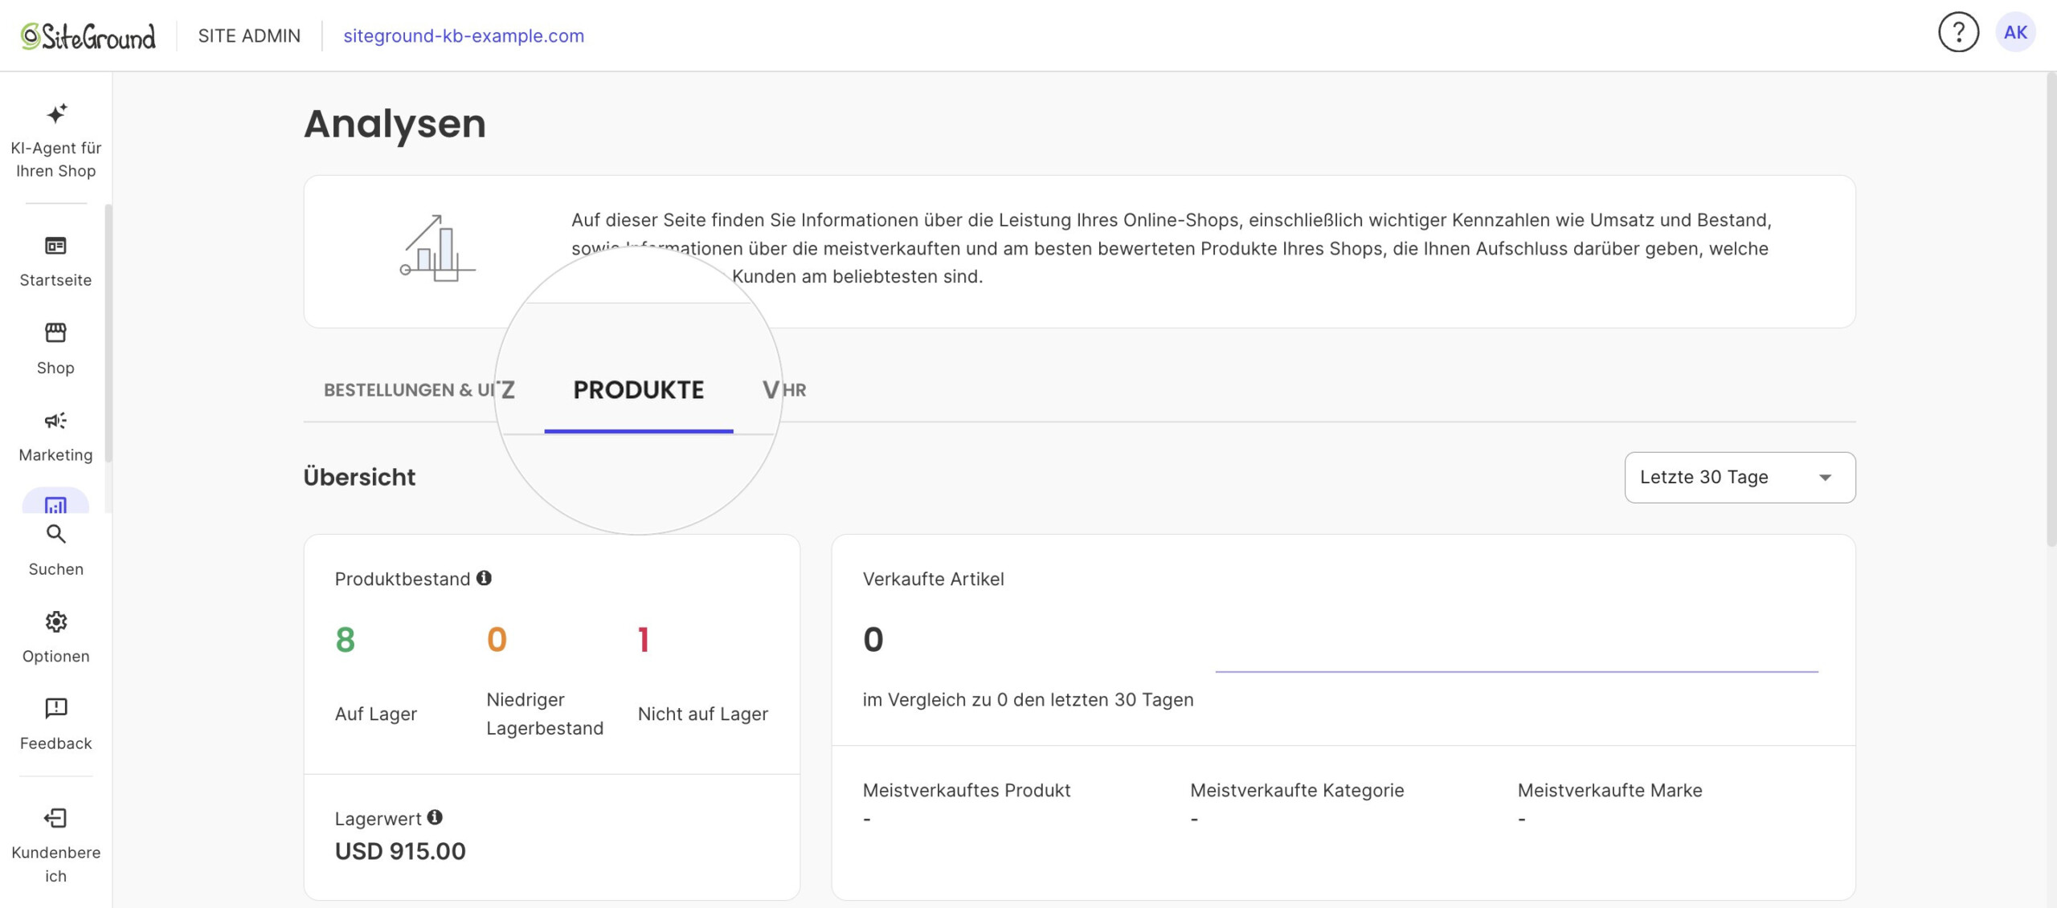Screen dimensions: 2057x908
Task: Click the Analysen page title
Action: point(395,124)
